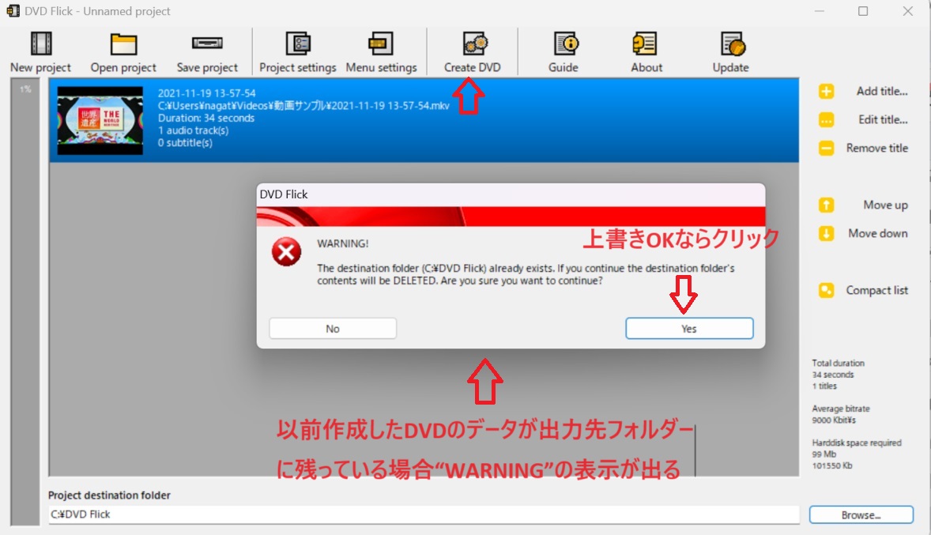This screenshot has width=931, height=535.
Task: Click the Create DVD label
Action: point(473,68)
